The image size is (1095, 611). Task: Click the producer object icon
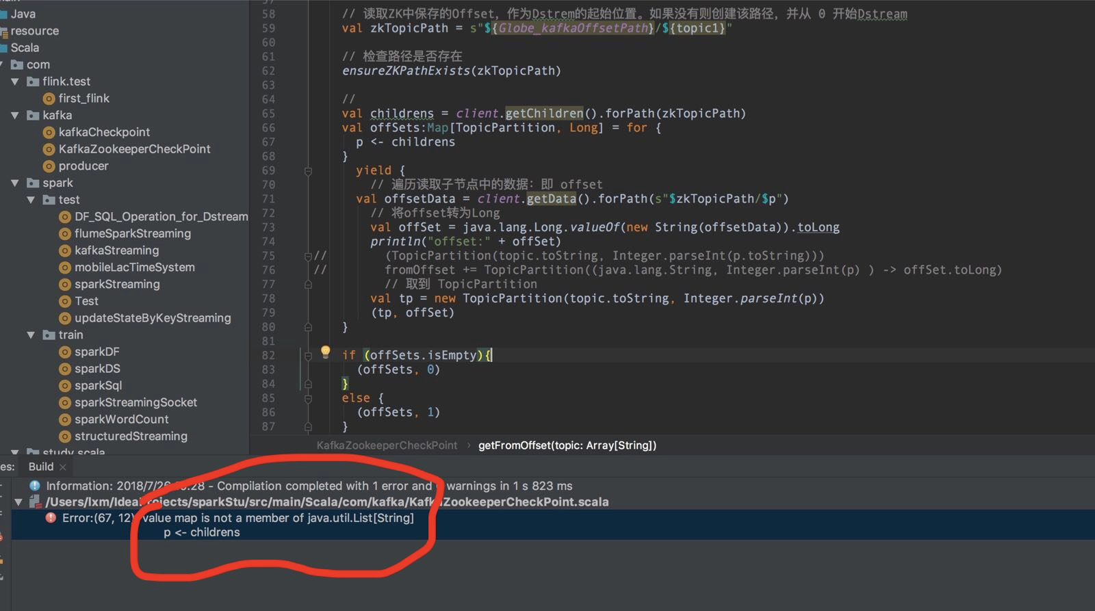click(x=49, y=166)
